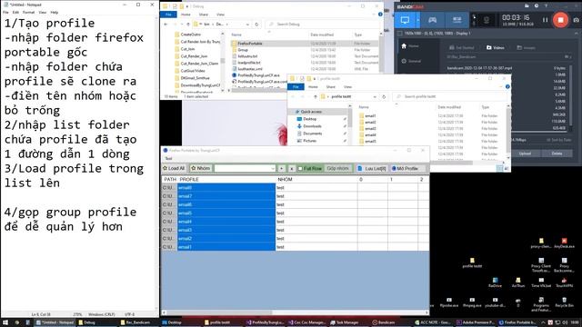Open group name combo box dropdown
The image size is (582, 327).
pos(273,169)
